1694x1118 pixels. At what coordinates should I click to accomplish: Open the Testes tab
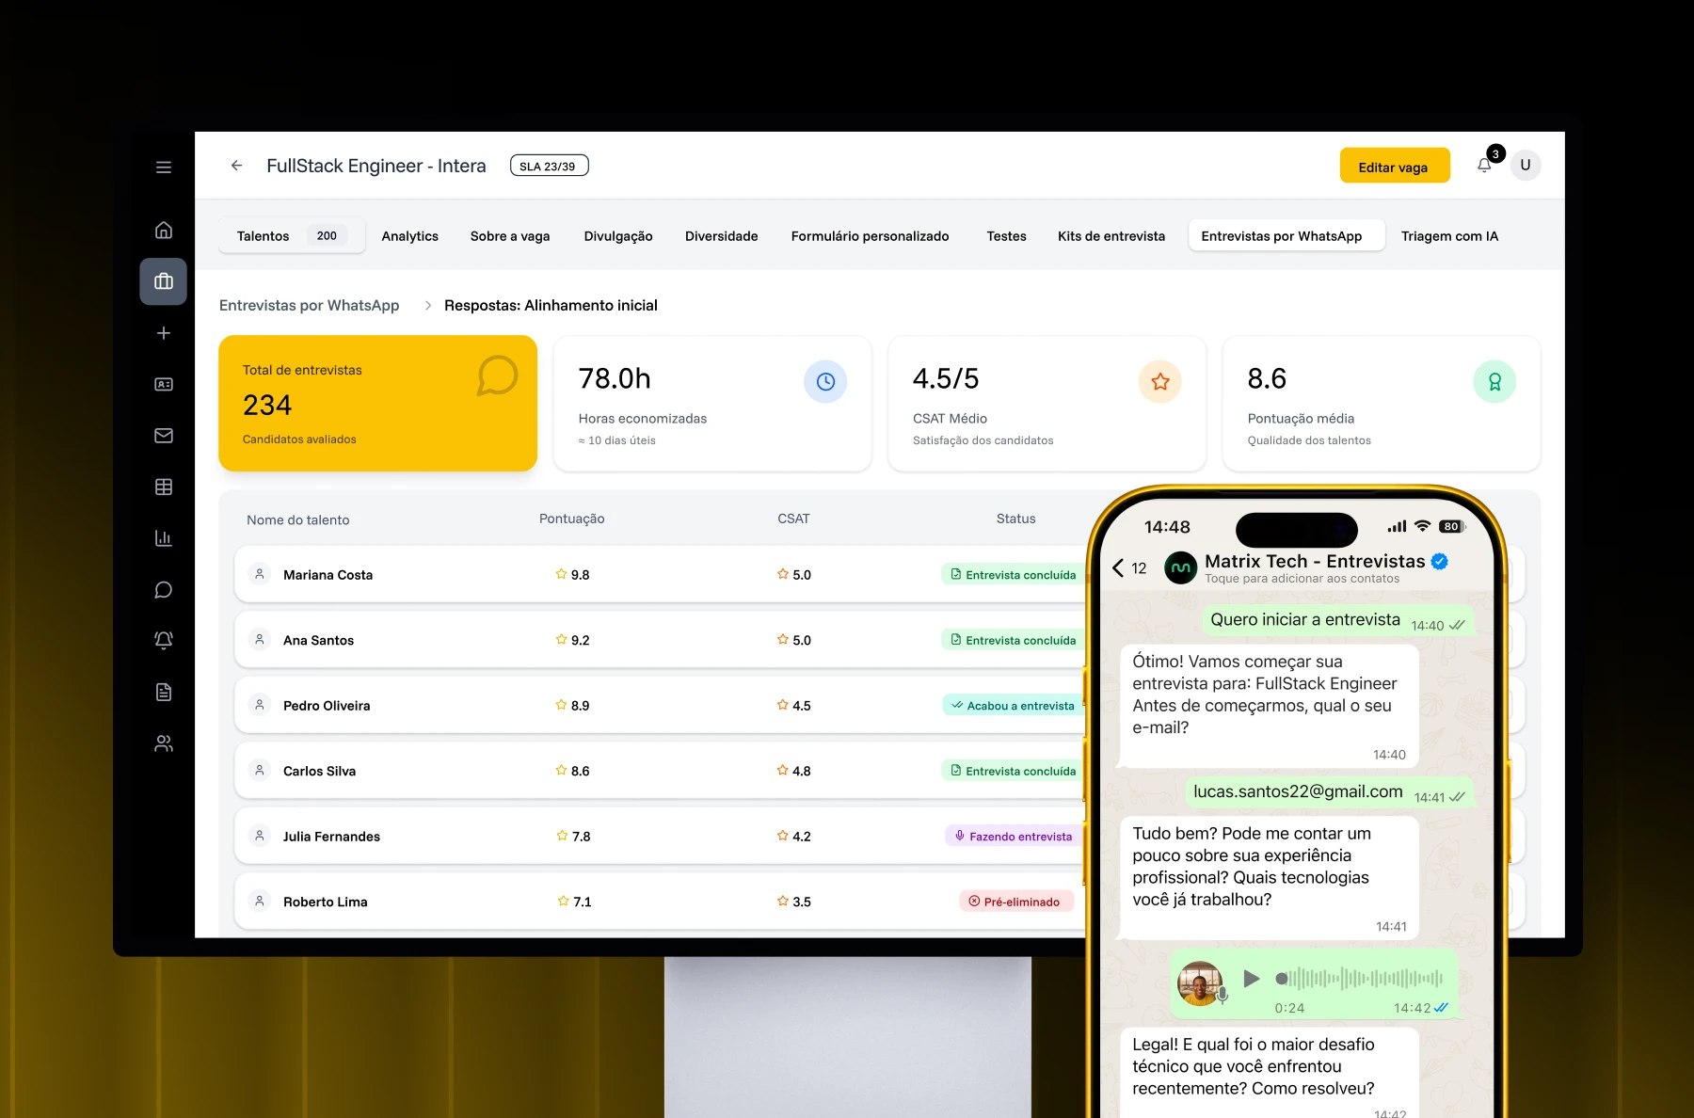[1006, 236]
